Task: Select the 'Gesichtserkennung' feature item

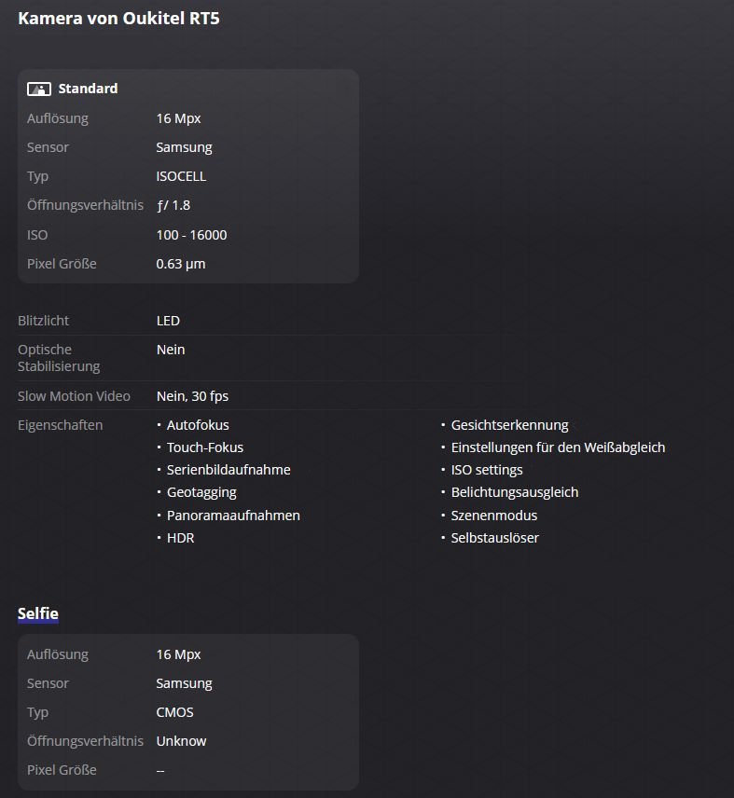Action: click(509, 425)
